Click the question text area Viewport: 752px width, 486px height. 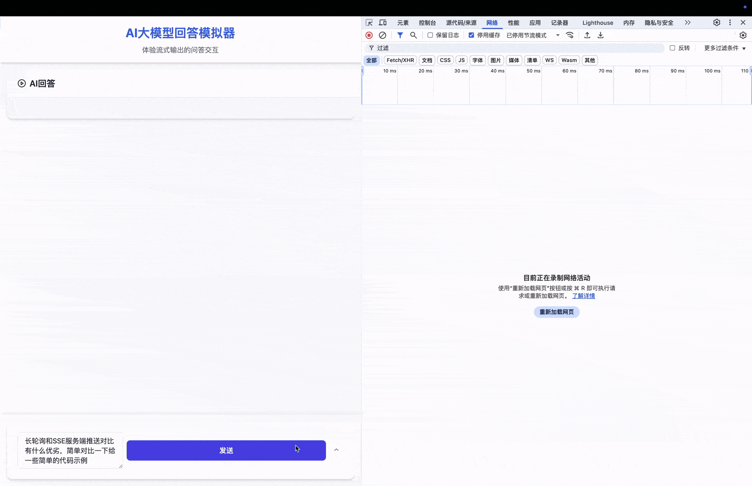pos(70,450)
